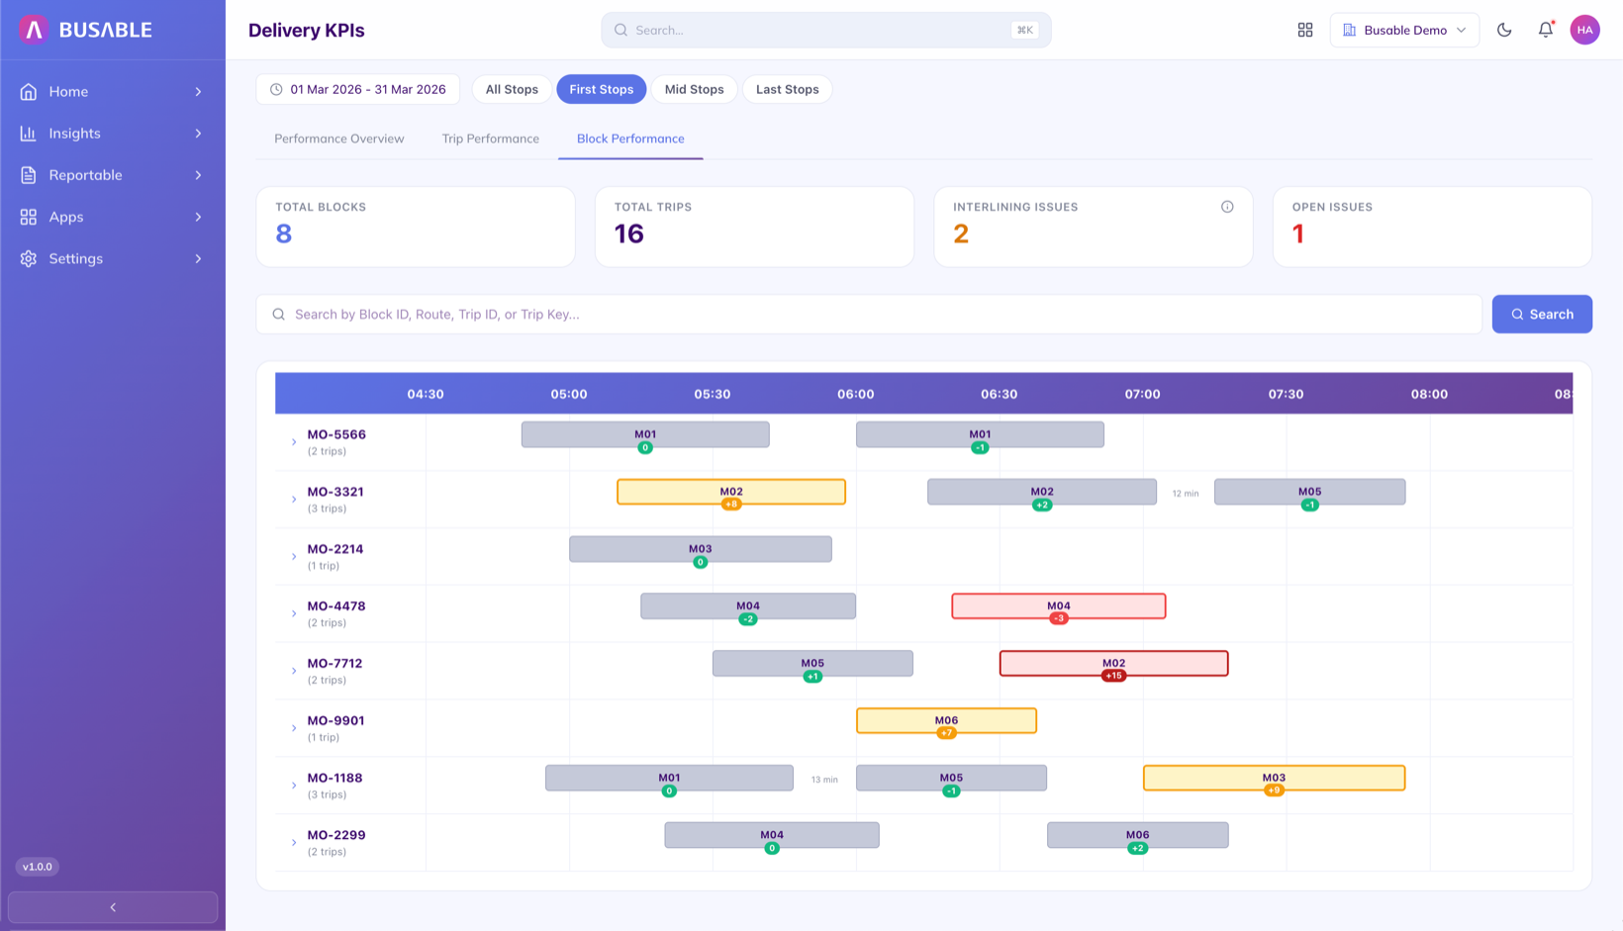
Task: Click the Reportable document icon
Action: 29,175
